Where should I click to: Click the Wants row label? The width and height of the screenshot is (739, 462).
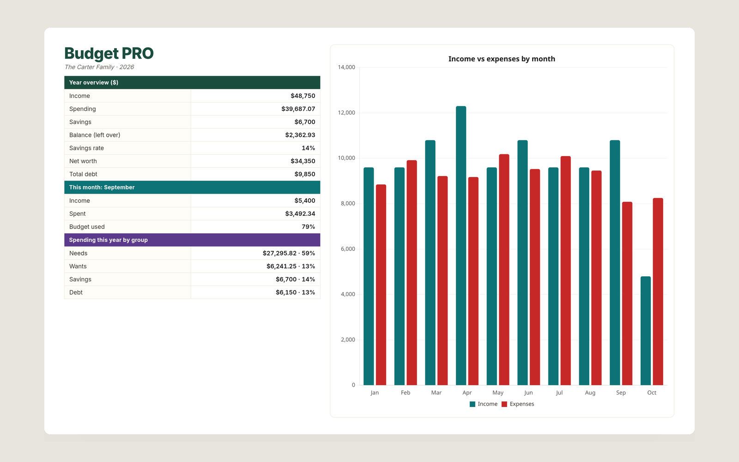78,267
